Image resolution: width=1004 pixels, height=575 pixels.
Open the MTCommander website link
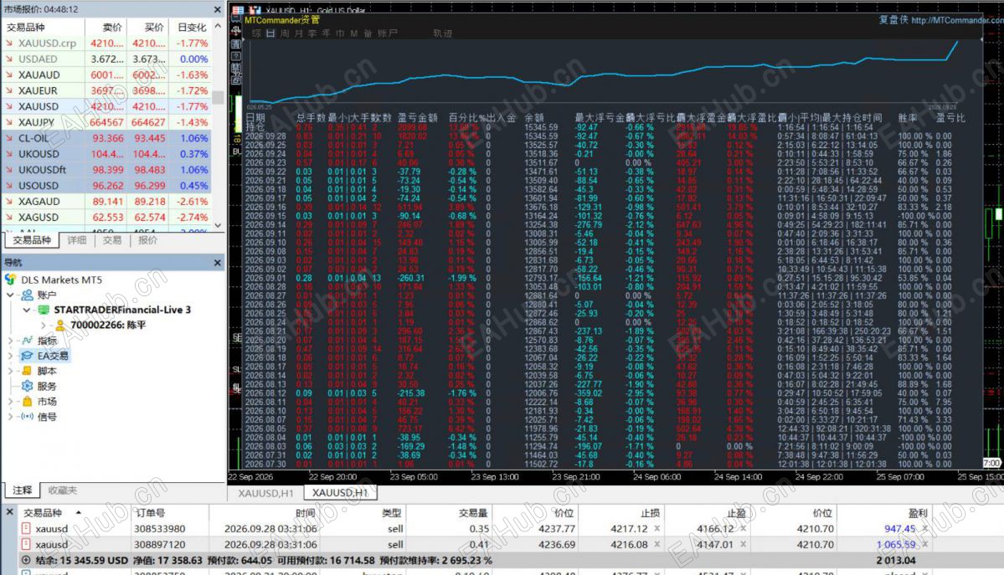956,20
